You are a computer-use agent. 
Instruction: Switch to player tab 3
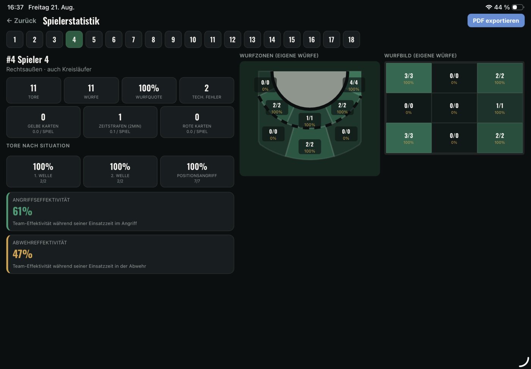[x=54, y=39]
